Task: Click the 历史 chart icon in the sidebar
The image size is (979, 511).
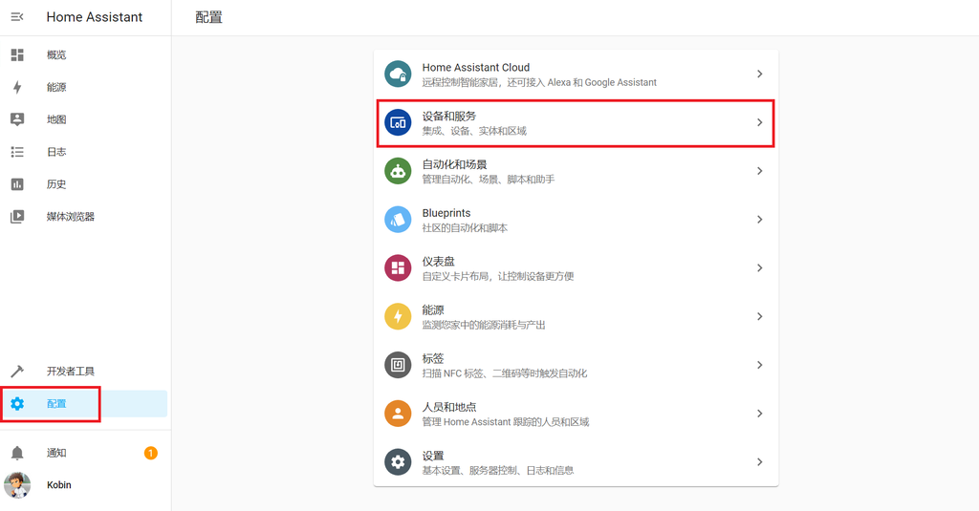Action: pyautogui.click(x=17, y=184)
